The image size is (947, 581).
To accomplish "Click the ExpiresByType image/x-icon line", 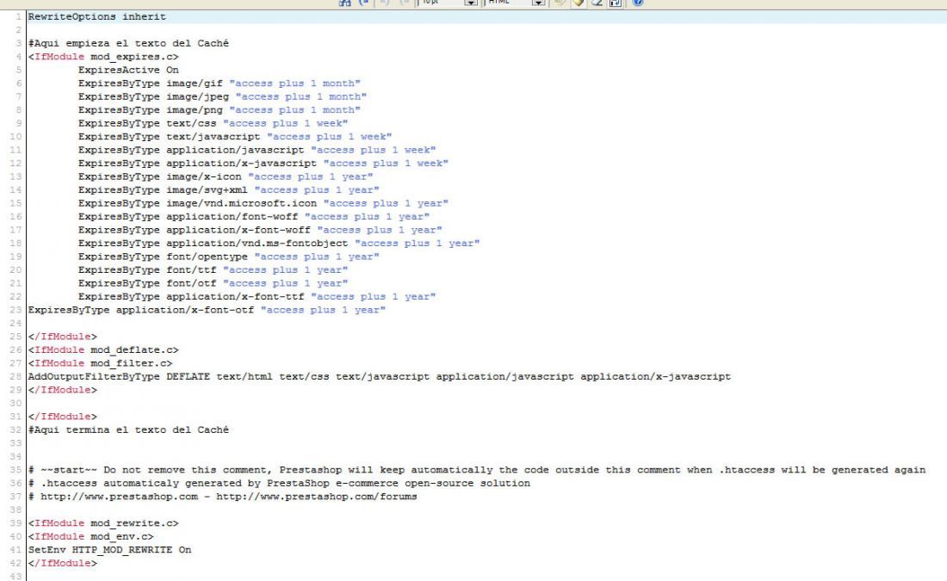I will coord(226,176).
